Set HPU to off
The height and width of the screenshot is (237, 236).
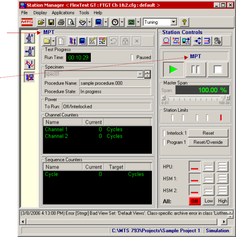pos(195,166)
